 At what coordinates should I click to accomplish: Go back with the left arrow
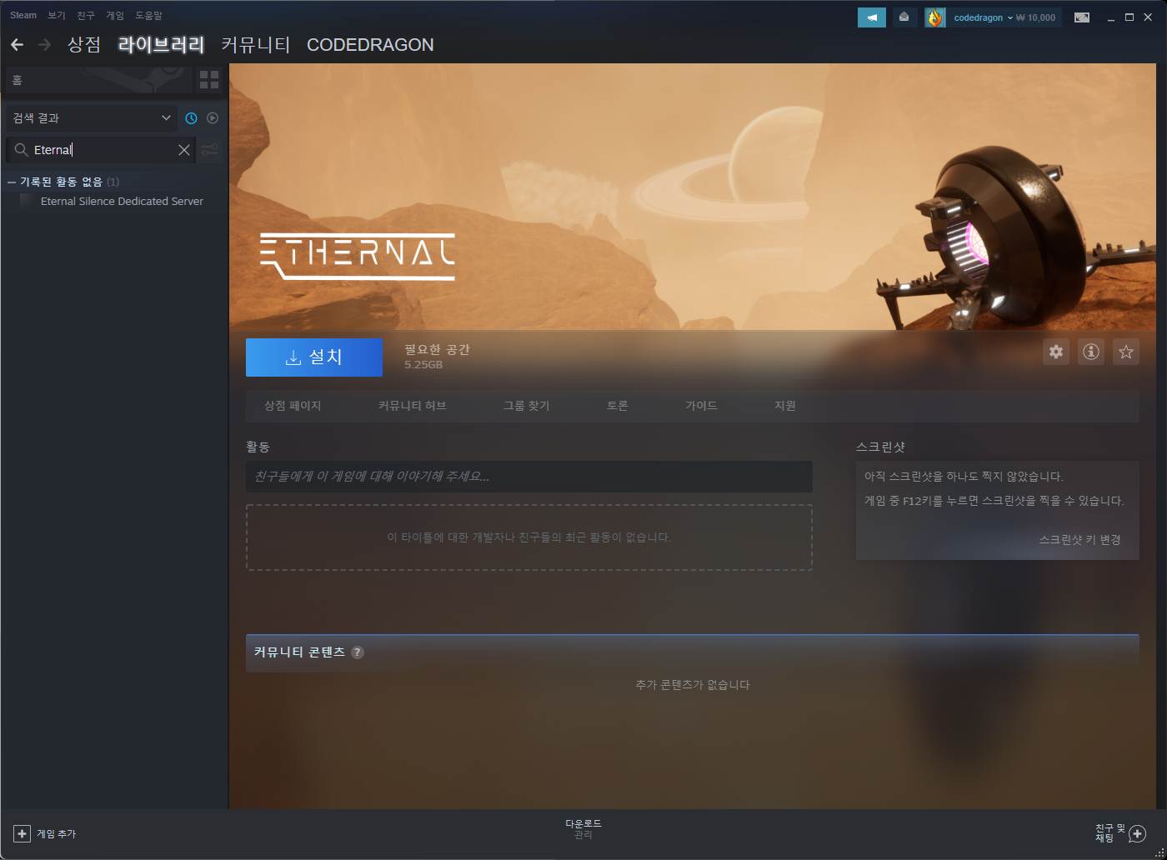(x=17, y=44)
